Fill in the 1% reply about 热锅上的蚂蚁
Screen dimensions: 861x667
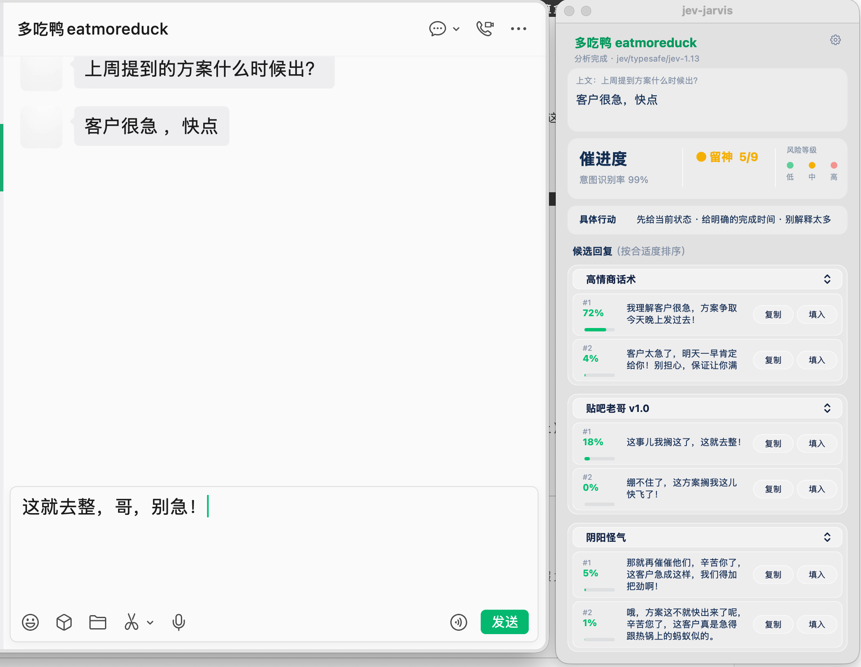pyautogui.click(x=817, y=624)
